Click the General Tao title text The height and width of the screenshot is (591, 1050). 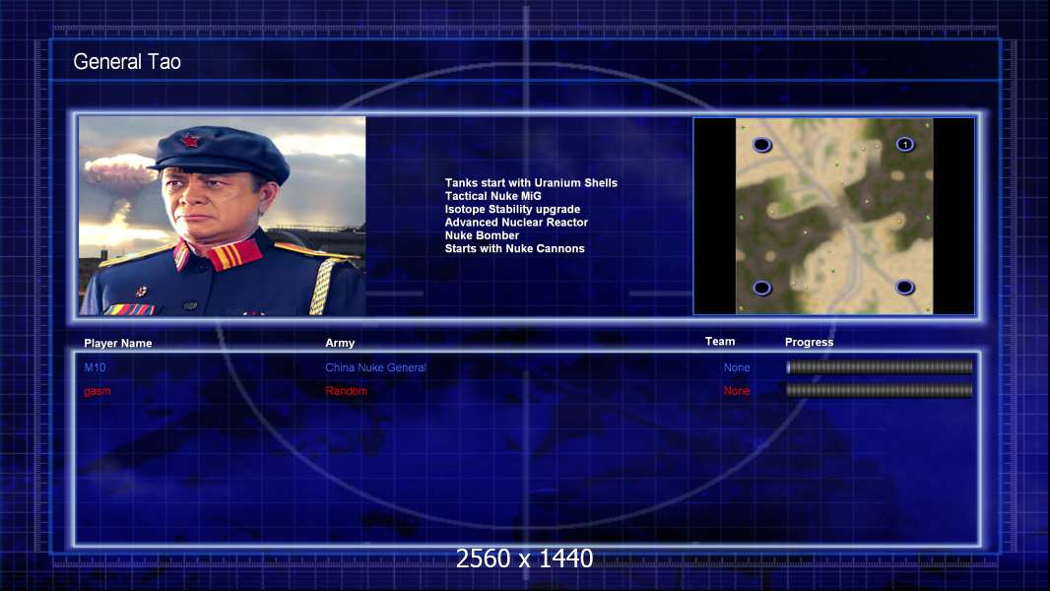[x=127, y=62]
